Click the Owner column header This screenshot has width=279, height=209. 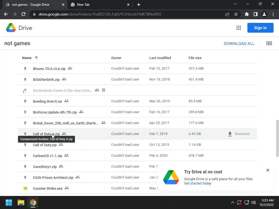[116, 58]
